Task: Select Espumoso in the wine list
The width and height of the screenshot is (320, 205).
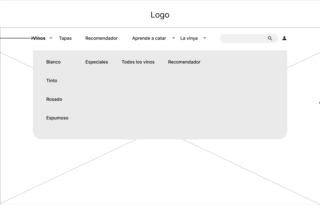Action: point(57,118)
